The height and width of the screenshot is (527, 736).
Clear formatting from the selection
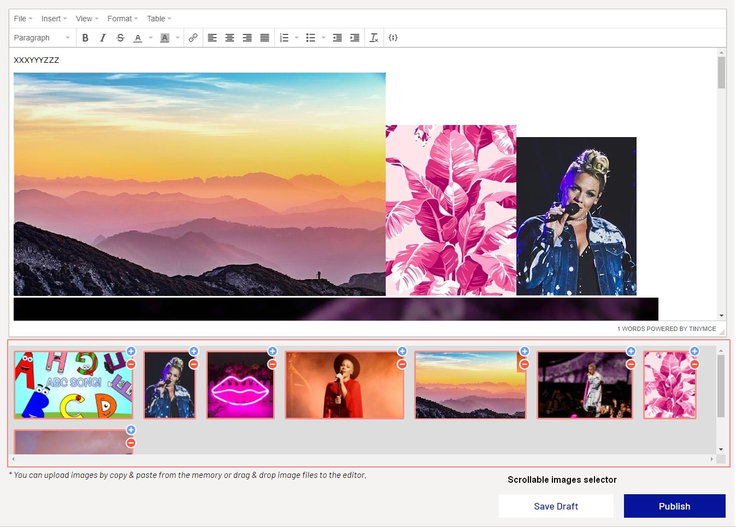pyautogui.click(x=374, y=38)
